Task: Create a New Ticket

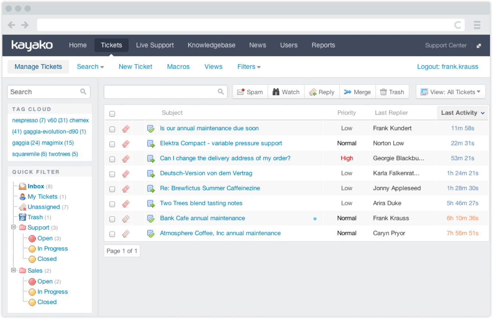Action: click(x=135, y=66)
